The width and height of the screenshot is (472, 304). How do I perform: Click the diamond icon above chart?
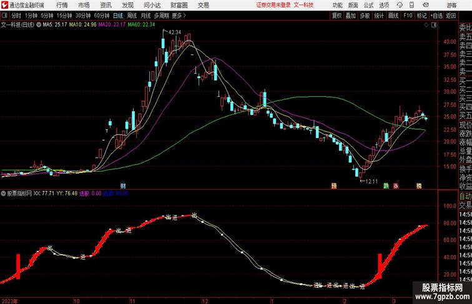(426, 25)
